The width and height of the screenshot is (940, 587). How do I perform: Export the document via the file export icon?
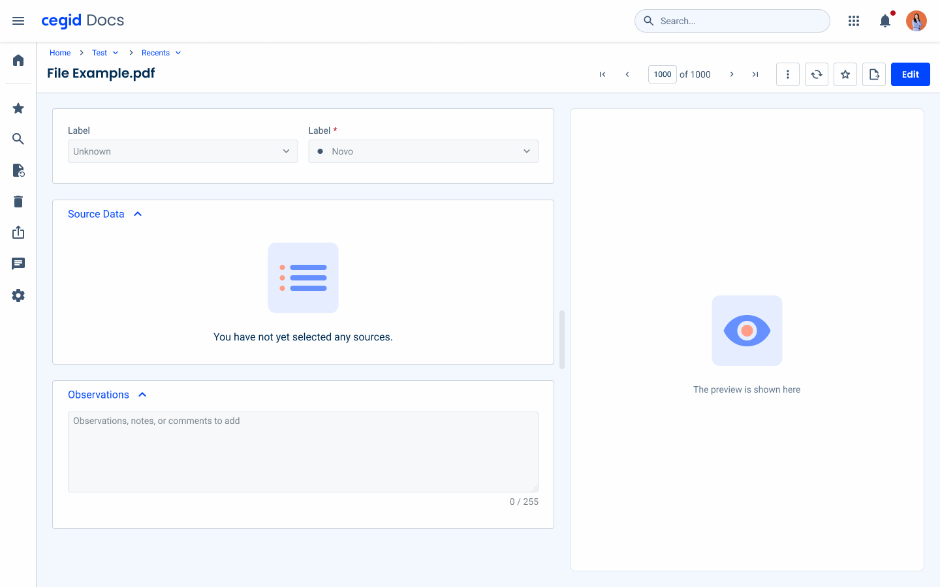tap(873, 74)
